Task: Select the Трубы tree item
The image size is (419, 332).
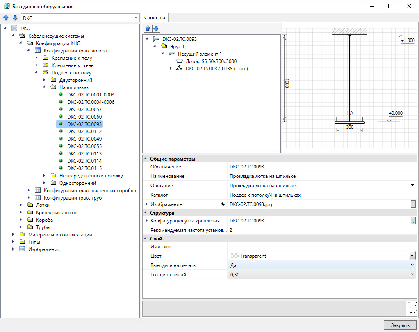Action: coord(43,227)
